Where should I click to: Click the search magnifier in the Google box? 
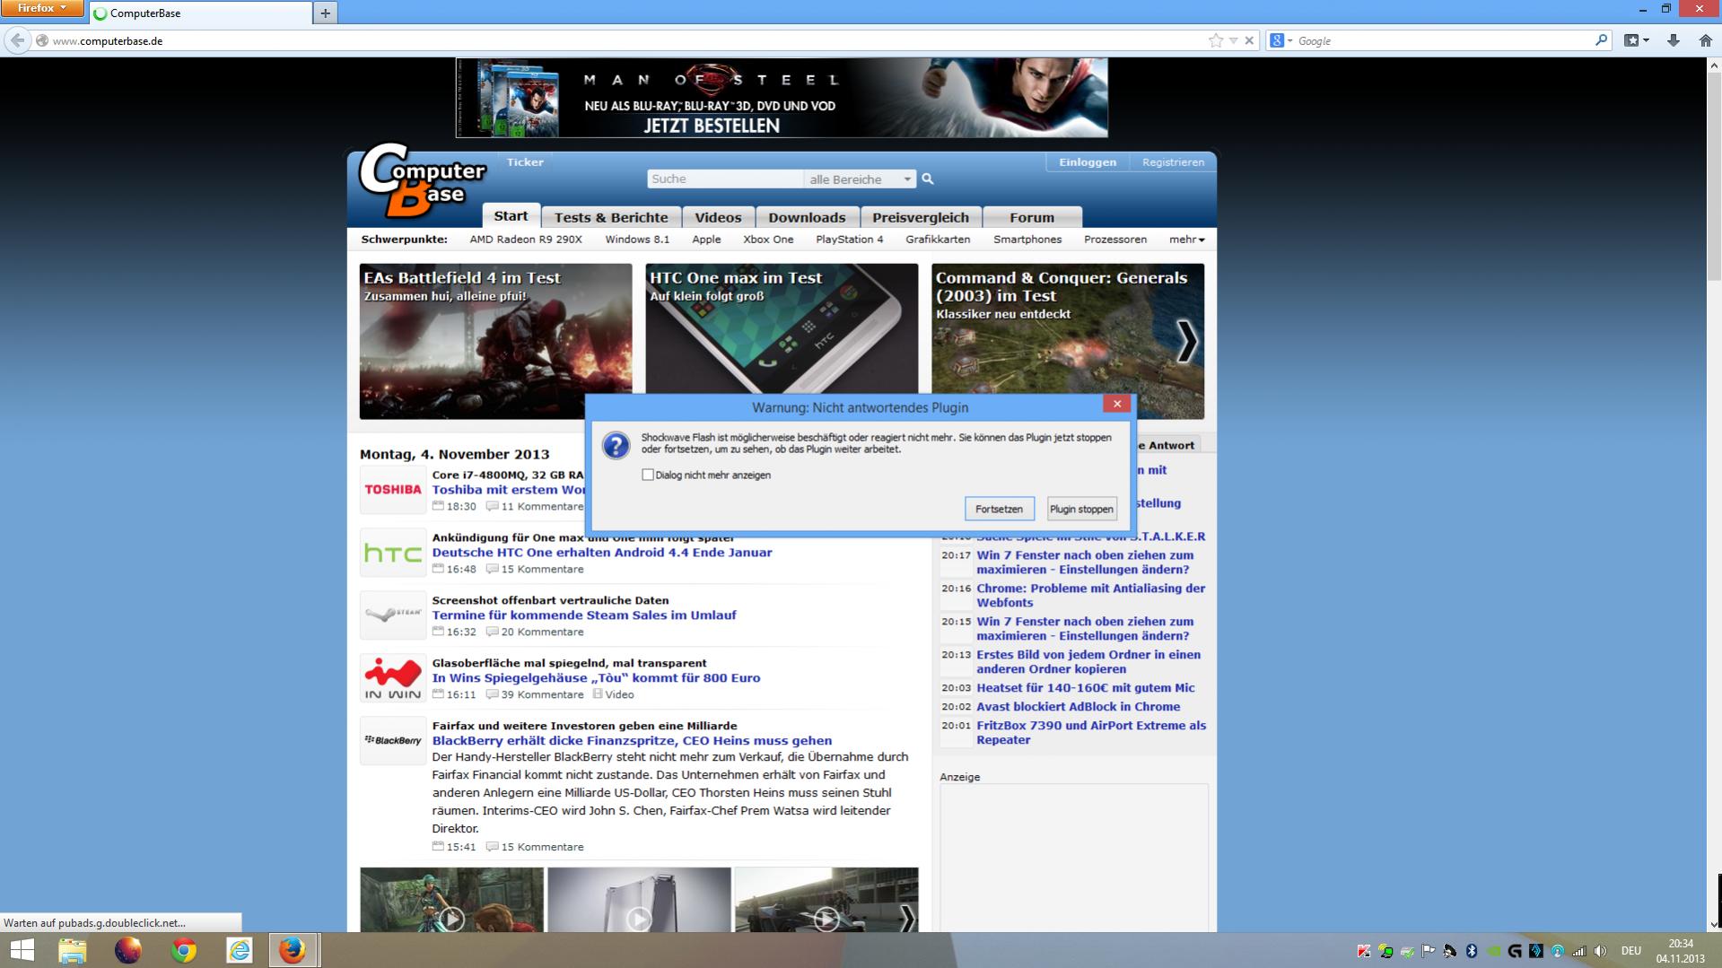(1601, 40)
